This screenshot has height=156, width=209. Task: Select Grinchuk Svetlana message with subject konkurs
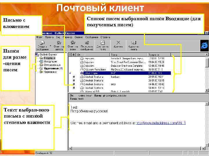[x=120, y=77]
